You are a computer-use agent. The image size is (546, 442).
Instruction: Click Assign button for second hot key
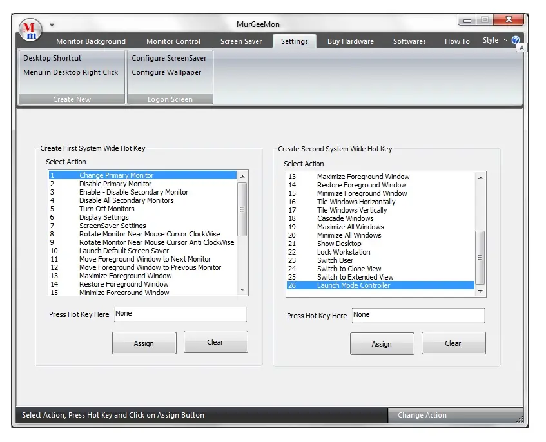382,344
